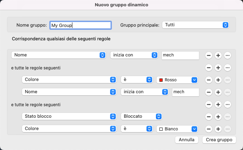
Task: Open more options for the first Nome rule
Action: [x=228, y=55]
